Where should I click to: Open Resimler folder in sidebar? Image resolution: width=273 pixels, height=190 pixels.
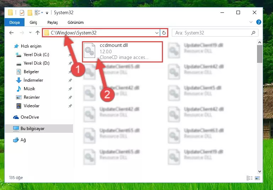[28, 97]
